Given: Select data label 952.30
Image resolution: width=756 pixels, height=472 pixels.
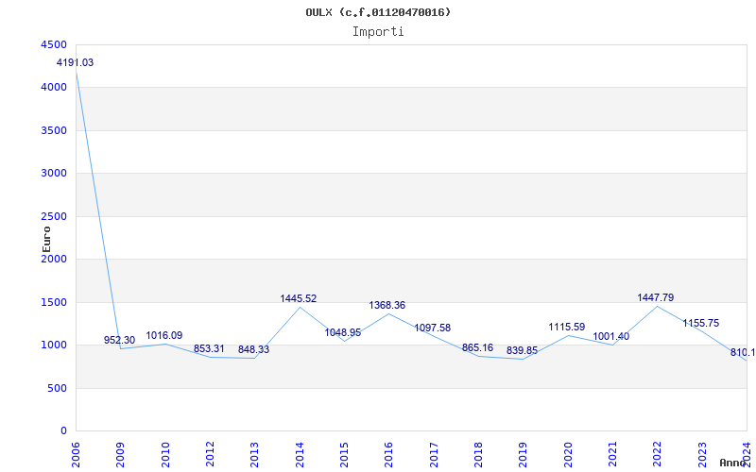Looking at the screenshot, I should (120, 341).
